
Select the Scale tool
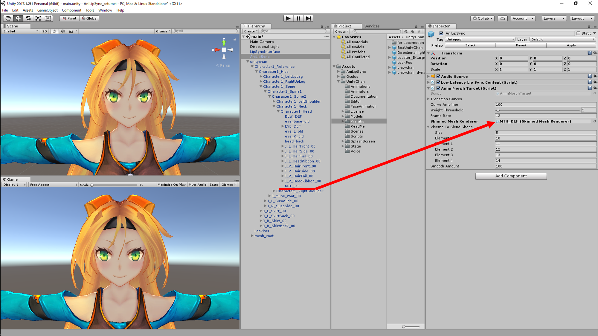(38, 18)
